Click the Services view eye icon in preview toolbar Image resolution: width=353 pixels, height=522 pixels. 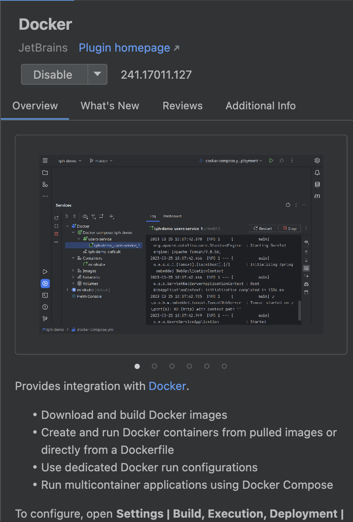(85, 216)
